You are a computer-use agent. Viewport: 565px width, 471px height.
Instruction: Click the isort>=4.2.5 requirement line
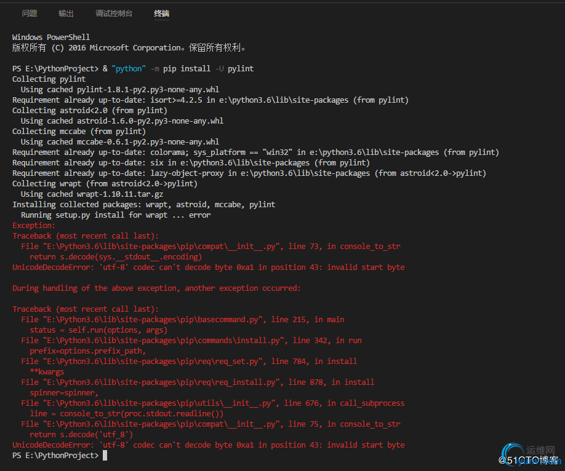(x=210, y=100)
